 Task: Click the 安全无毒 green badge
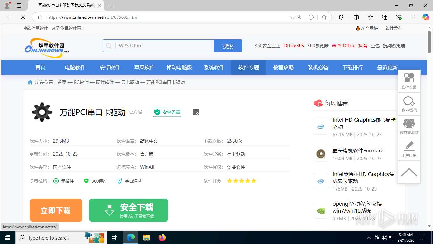click(167, 112)
